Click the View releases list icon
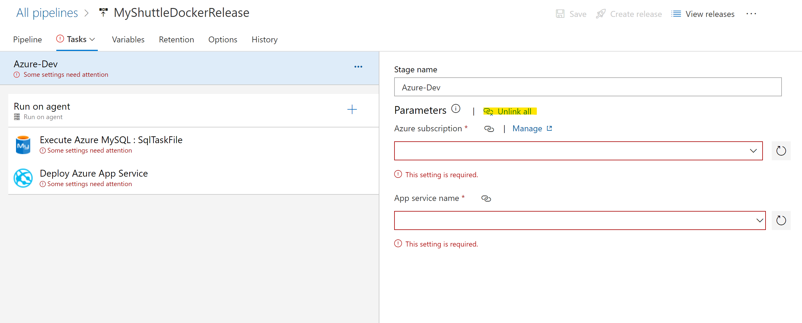Image resolution: width=802 pixels, height=323 pixels. (x=676, y=14)
